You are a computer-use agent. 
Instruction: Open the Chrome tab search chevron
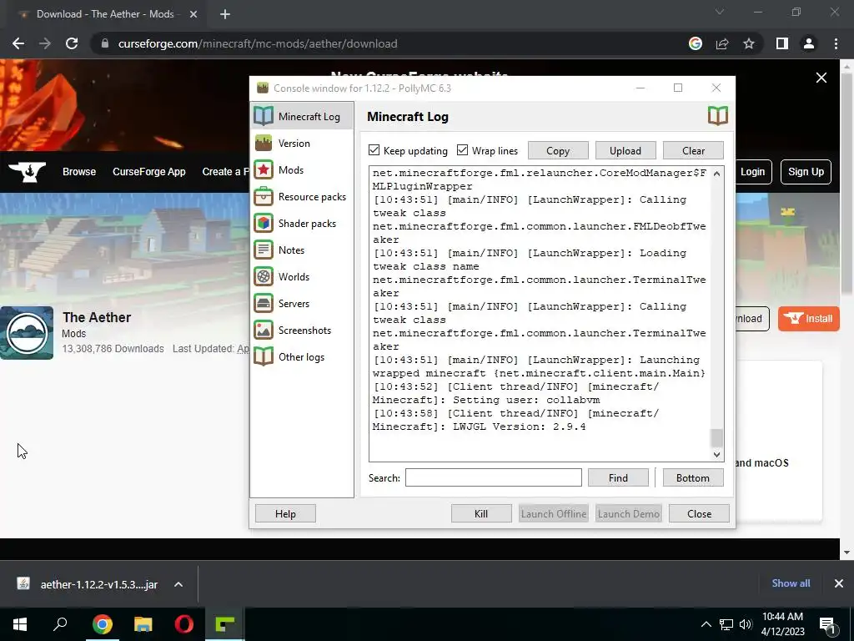click(720, 12)
